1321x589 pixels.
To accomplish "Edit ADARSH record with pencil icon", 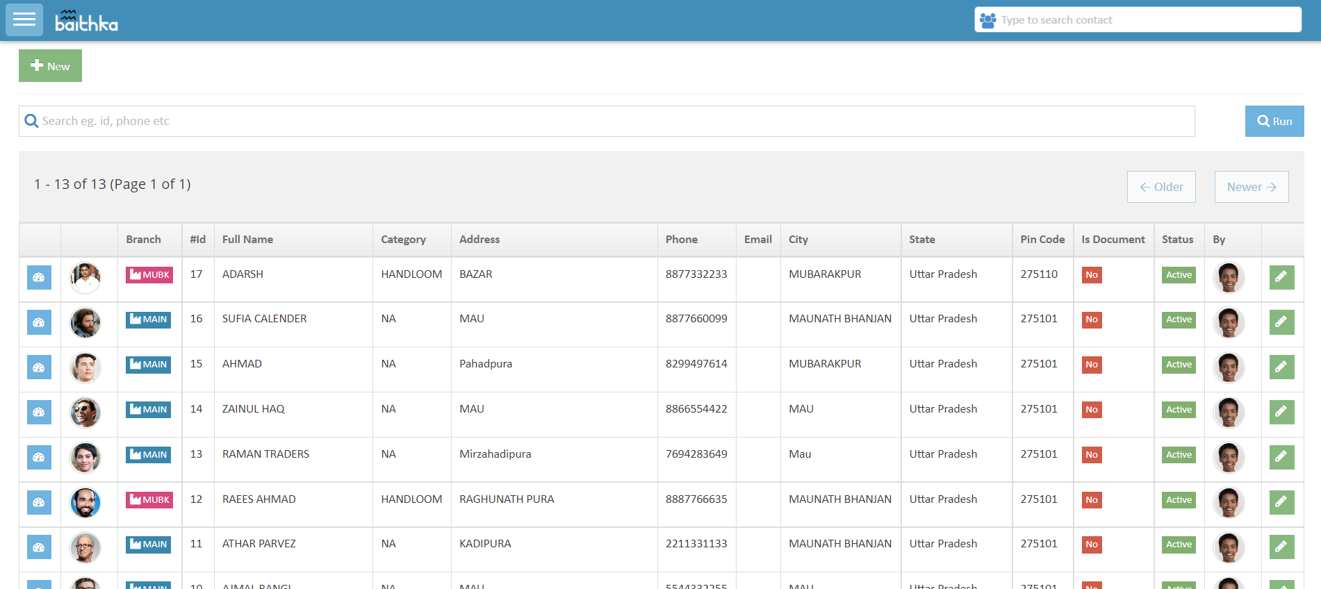I will 1281,277.
